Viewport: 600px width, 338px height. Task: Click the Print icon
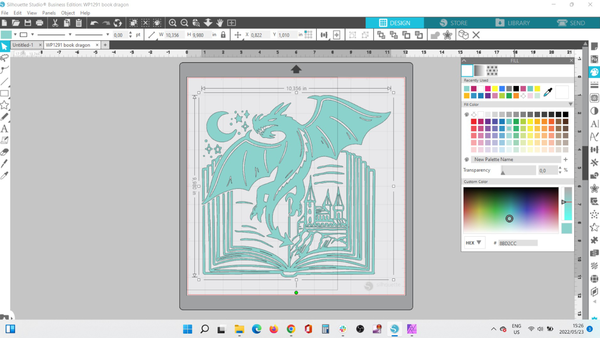point(40,23)
